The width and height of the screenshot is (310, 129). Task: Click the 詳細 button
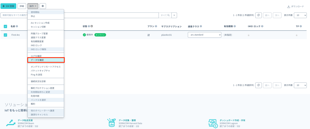[22, 6]
